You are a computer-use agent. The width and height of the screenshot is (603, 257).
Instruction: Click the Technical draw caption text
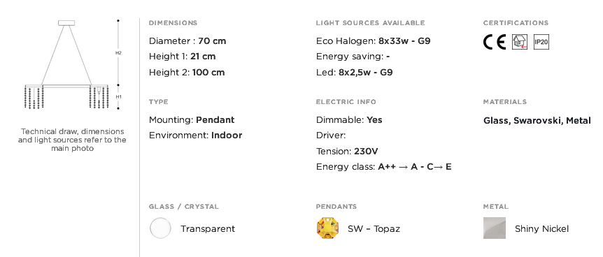(72, 140)
